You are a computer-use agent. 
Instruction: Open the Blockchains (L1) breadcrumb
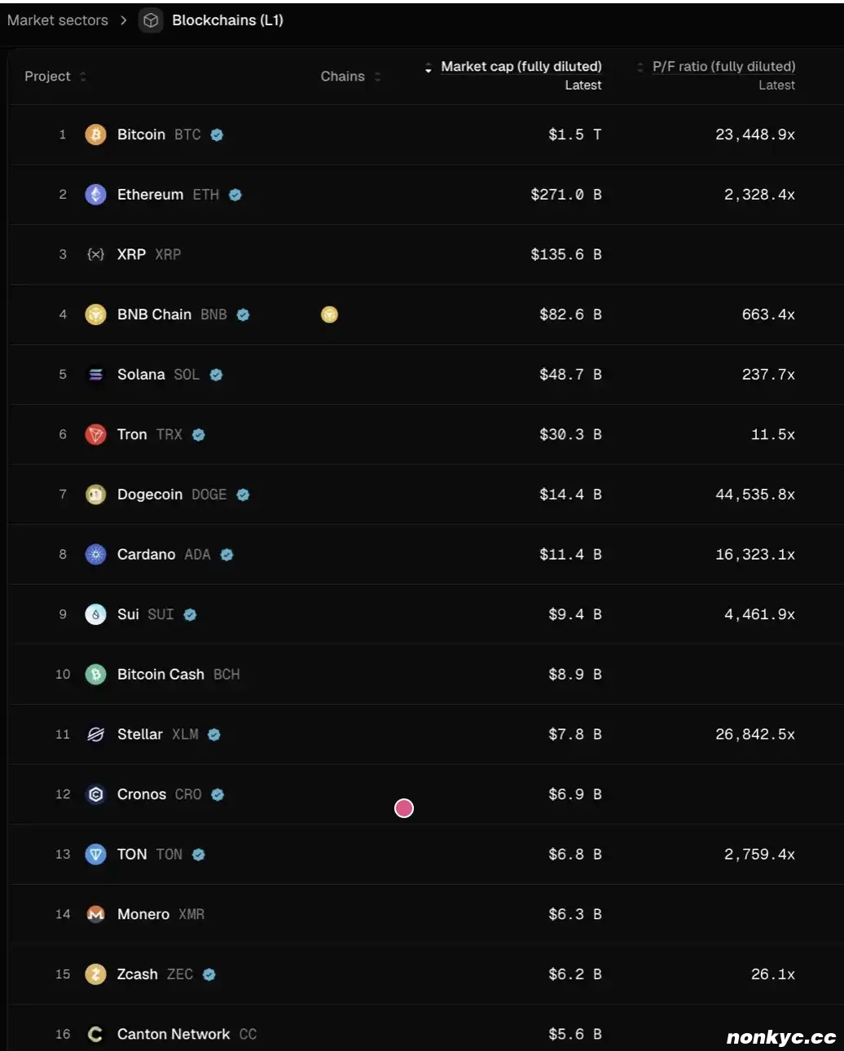(x=227, y=20)
